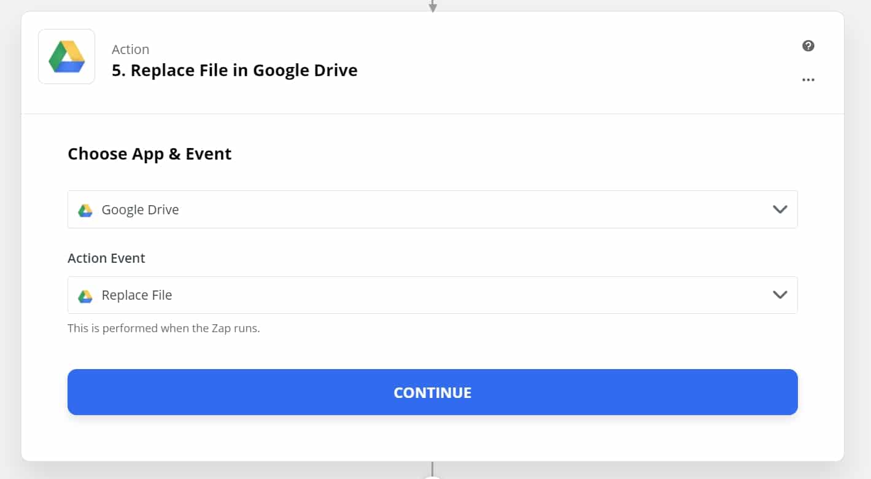The image size is (871, 479).
Task: Click the Drive icon in the app field
Action: [85, 210]
